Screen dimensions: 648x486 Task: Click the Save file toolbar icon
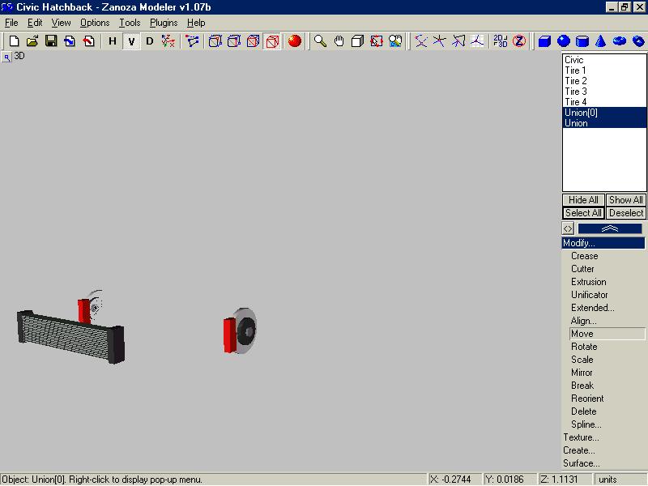[51, 41]
